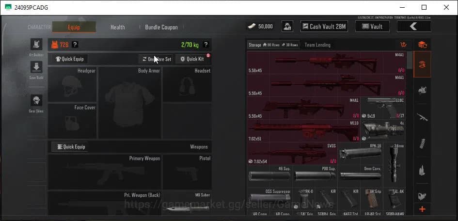Open the Kit Builder icon in left sidebar
This screenshot has width=458, height=221.
pyautogui.click(x=36, y=45)
